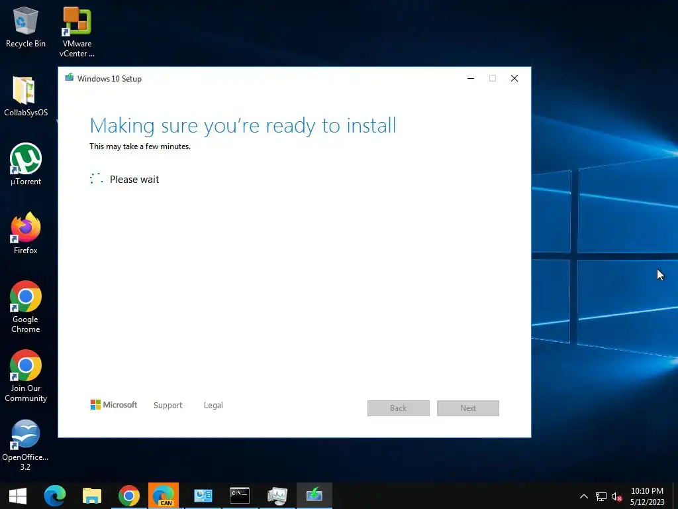
Task: Click the disabled Back button
Action: (398, 408)
